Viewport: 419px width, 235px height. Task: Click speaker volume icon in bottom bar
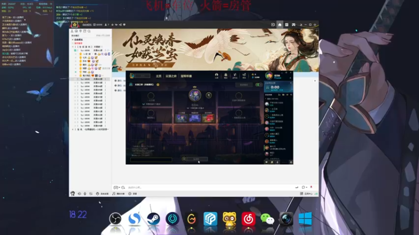pos(80,194)
